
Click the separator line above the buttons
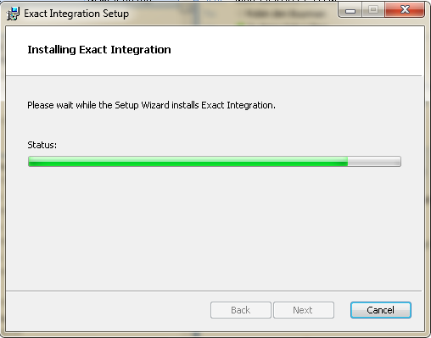214,291
